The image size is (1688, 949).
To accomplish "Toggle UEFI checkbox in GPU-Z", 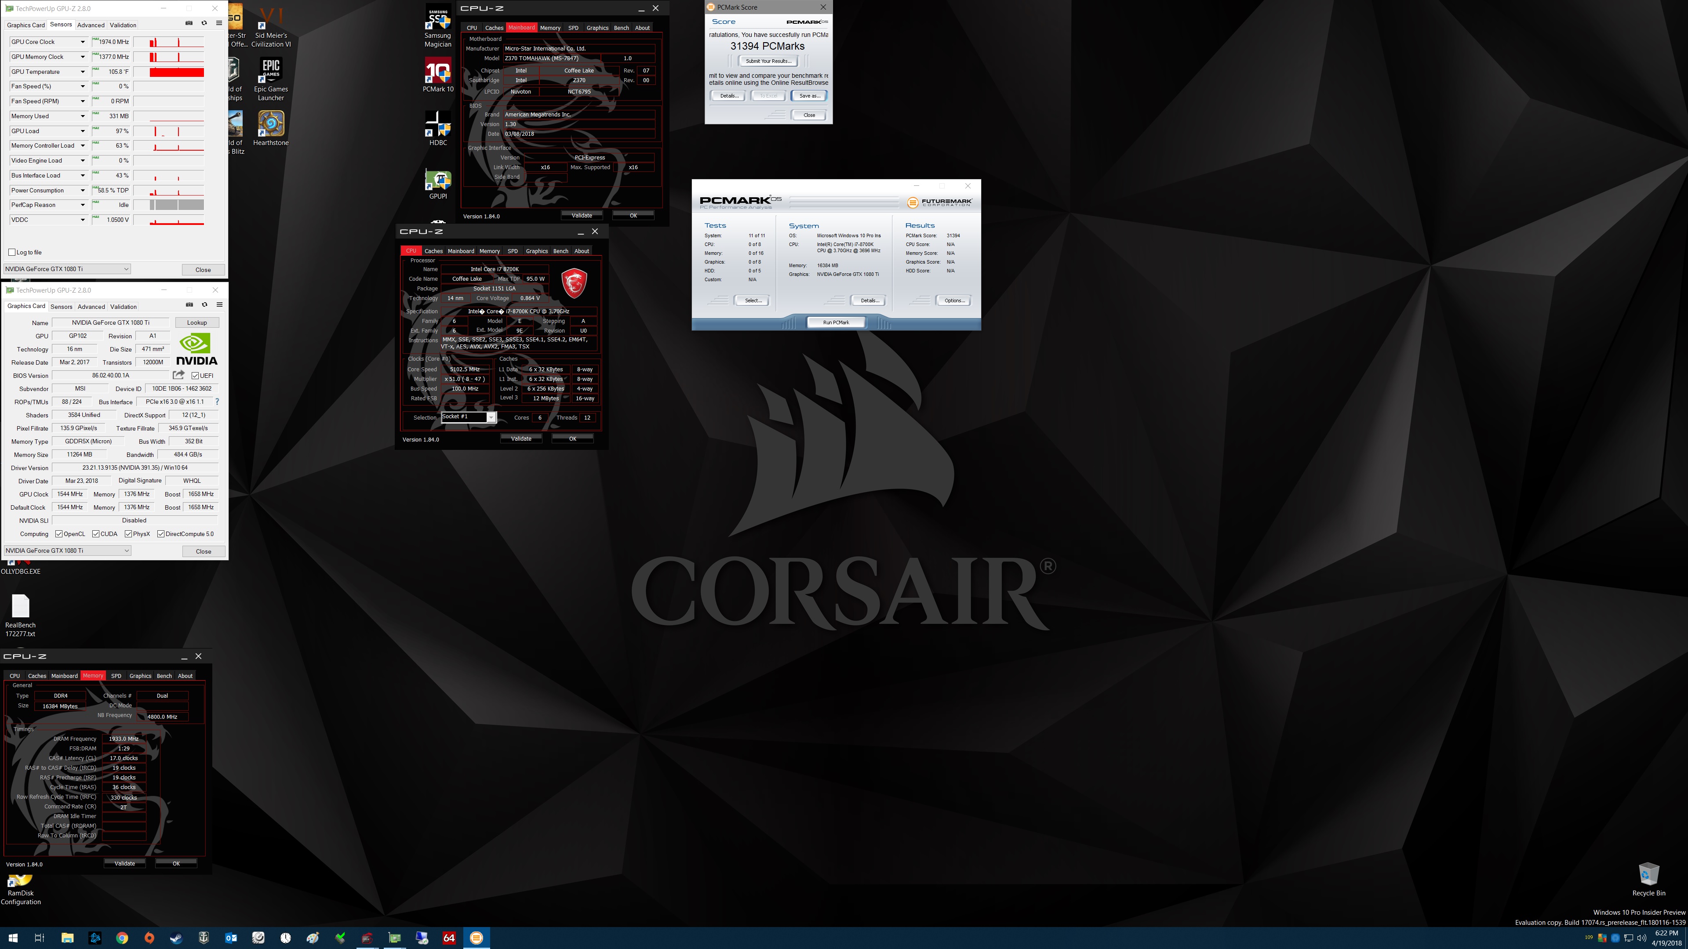I will pyautogui.click(x=195, y=375).
